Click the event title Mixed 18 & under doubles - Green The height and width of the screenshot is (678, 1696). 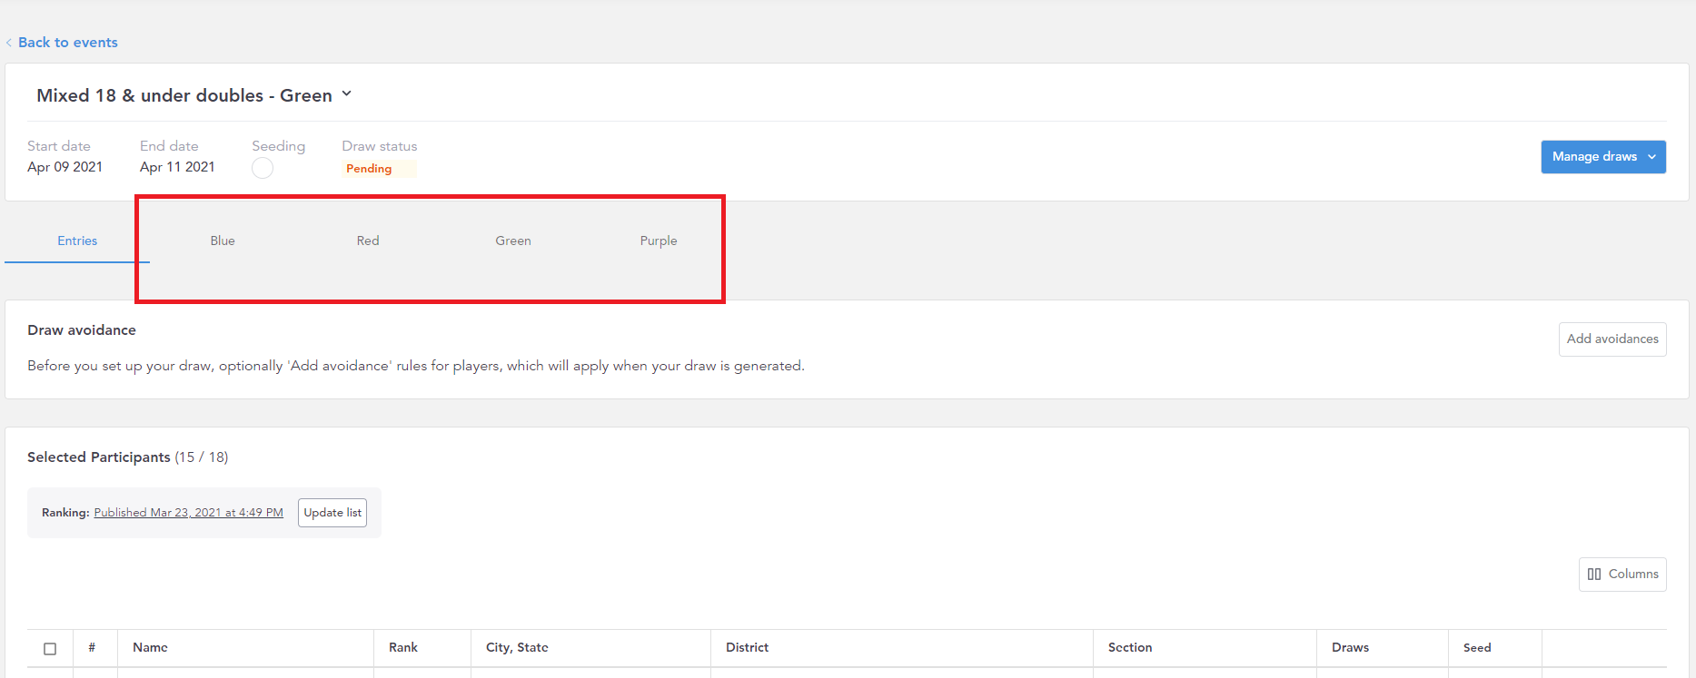pyautogui.click(x=184, y=95)
